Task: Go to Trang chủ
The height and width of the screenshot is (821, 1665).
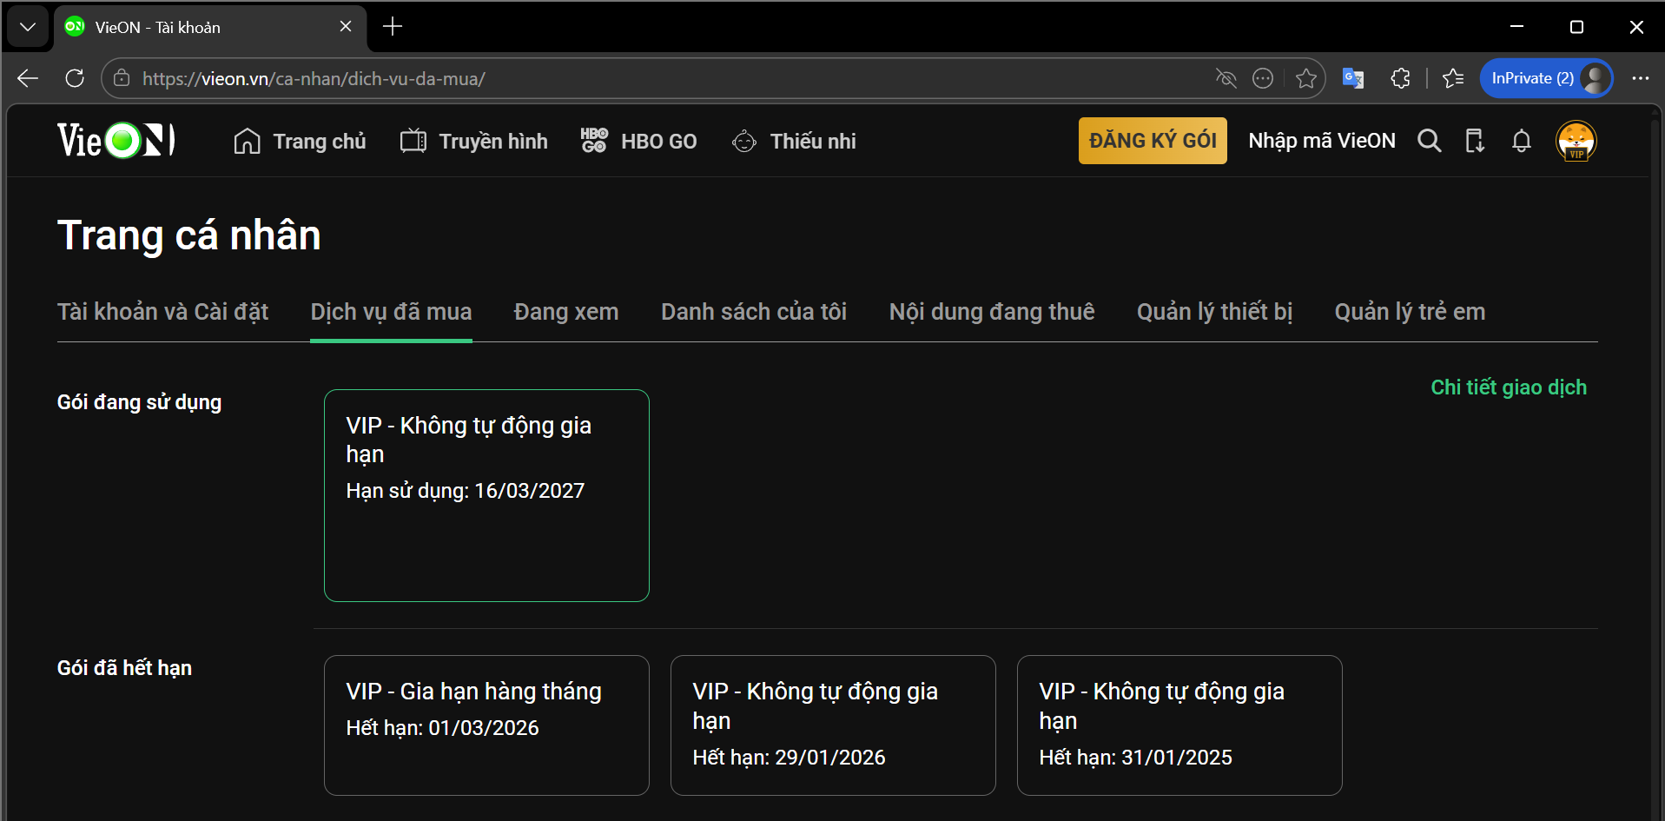Action: [300, 141]
